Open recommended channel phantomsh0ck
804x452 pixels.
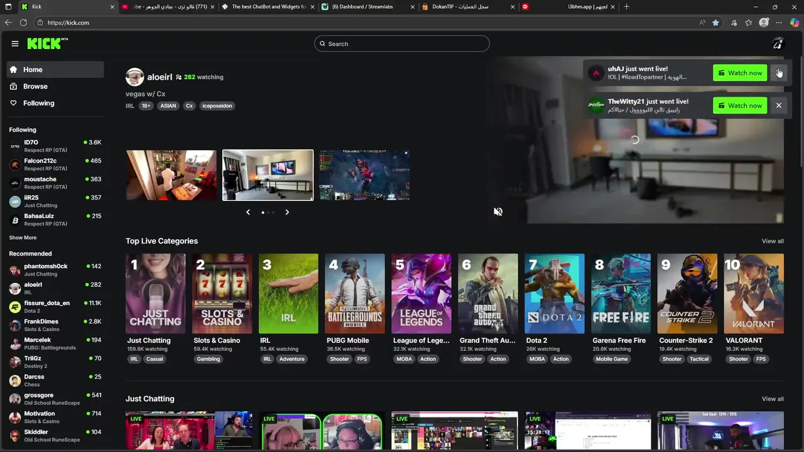(55, 270)
